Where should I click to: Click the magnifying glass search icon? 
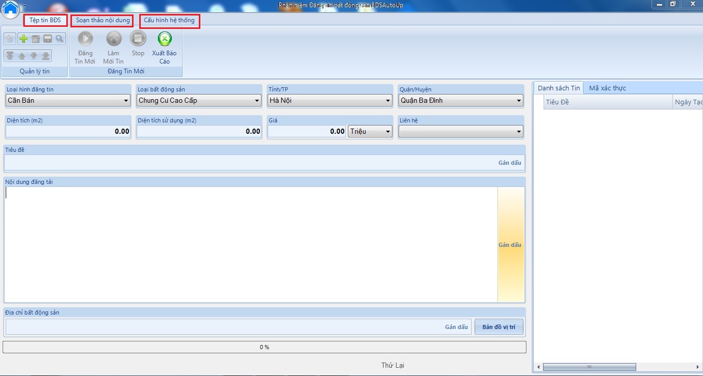(x=60, y=39)
